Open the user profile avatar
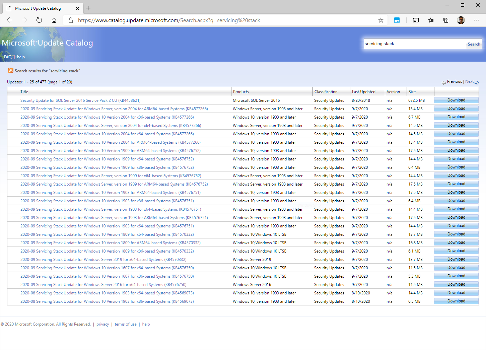486x350 pixels. tap(461, 20)
